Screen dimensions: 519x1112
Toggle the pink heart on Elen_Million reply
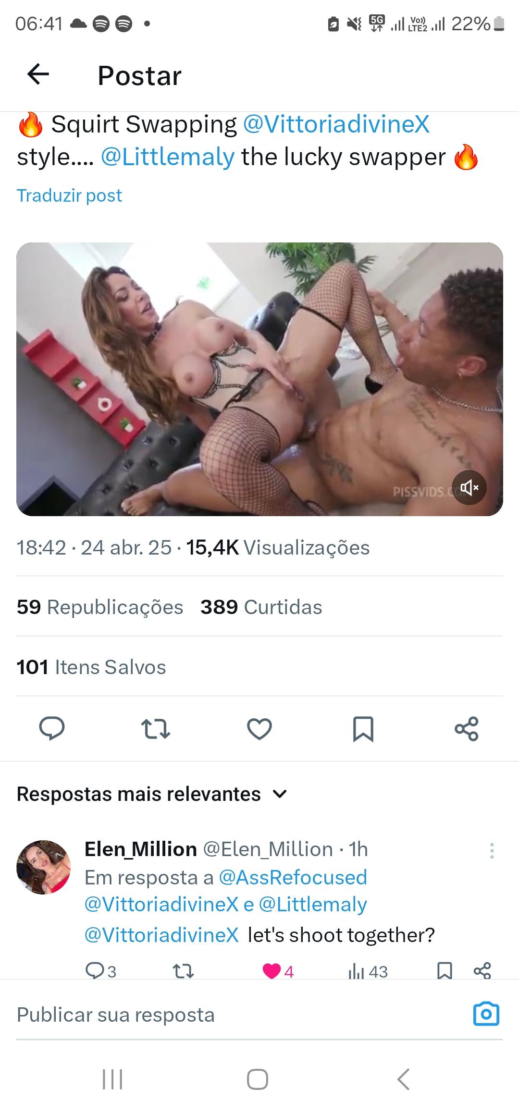click(x=272, y=971)
